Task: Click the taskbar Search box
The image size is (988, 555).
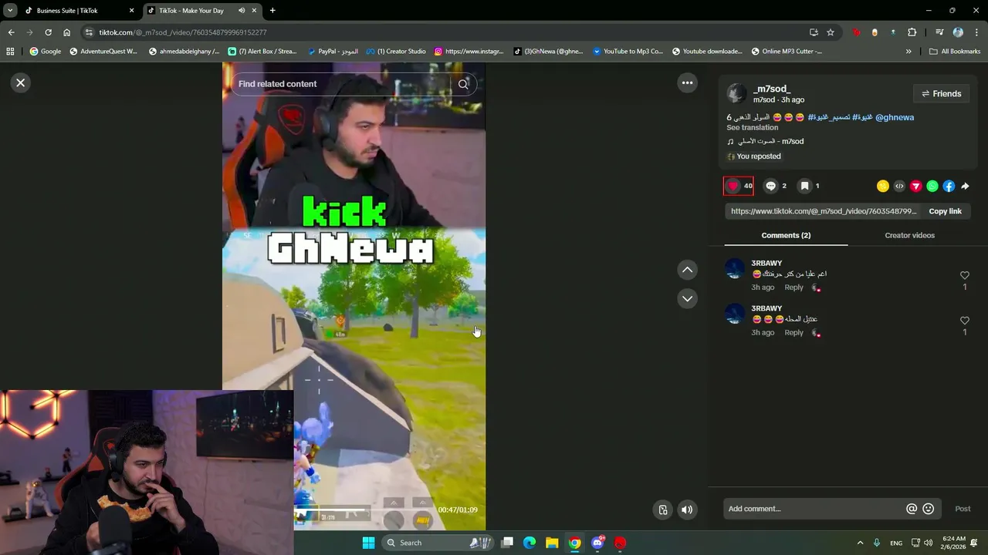Action: [438, 543]
